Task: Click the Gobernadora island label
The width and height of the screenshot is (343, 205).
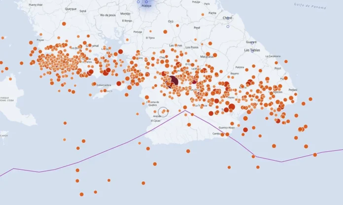Action: coord(104,85)
